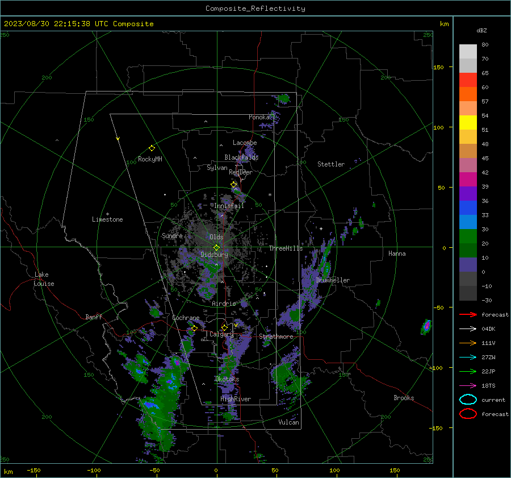The image size is (511, 478).
Task: Click the yellow diamond marker below RedDeer
Action: click(x=233, y=185)
